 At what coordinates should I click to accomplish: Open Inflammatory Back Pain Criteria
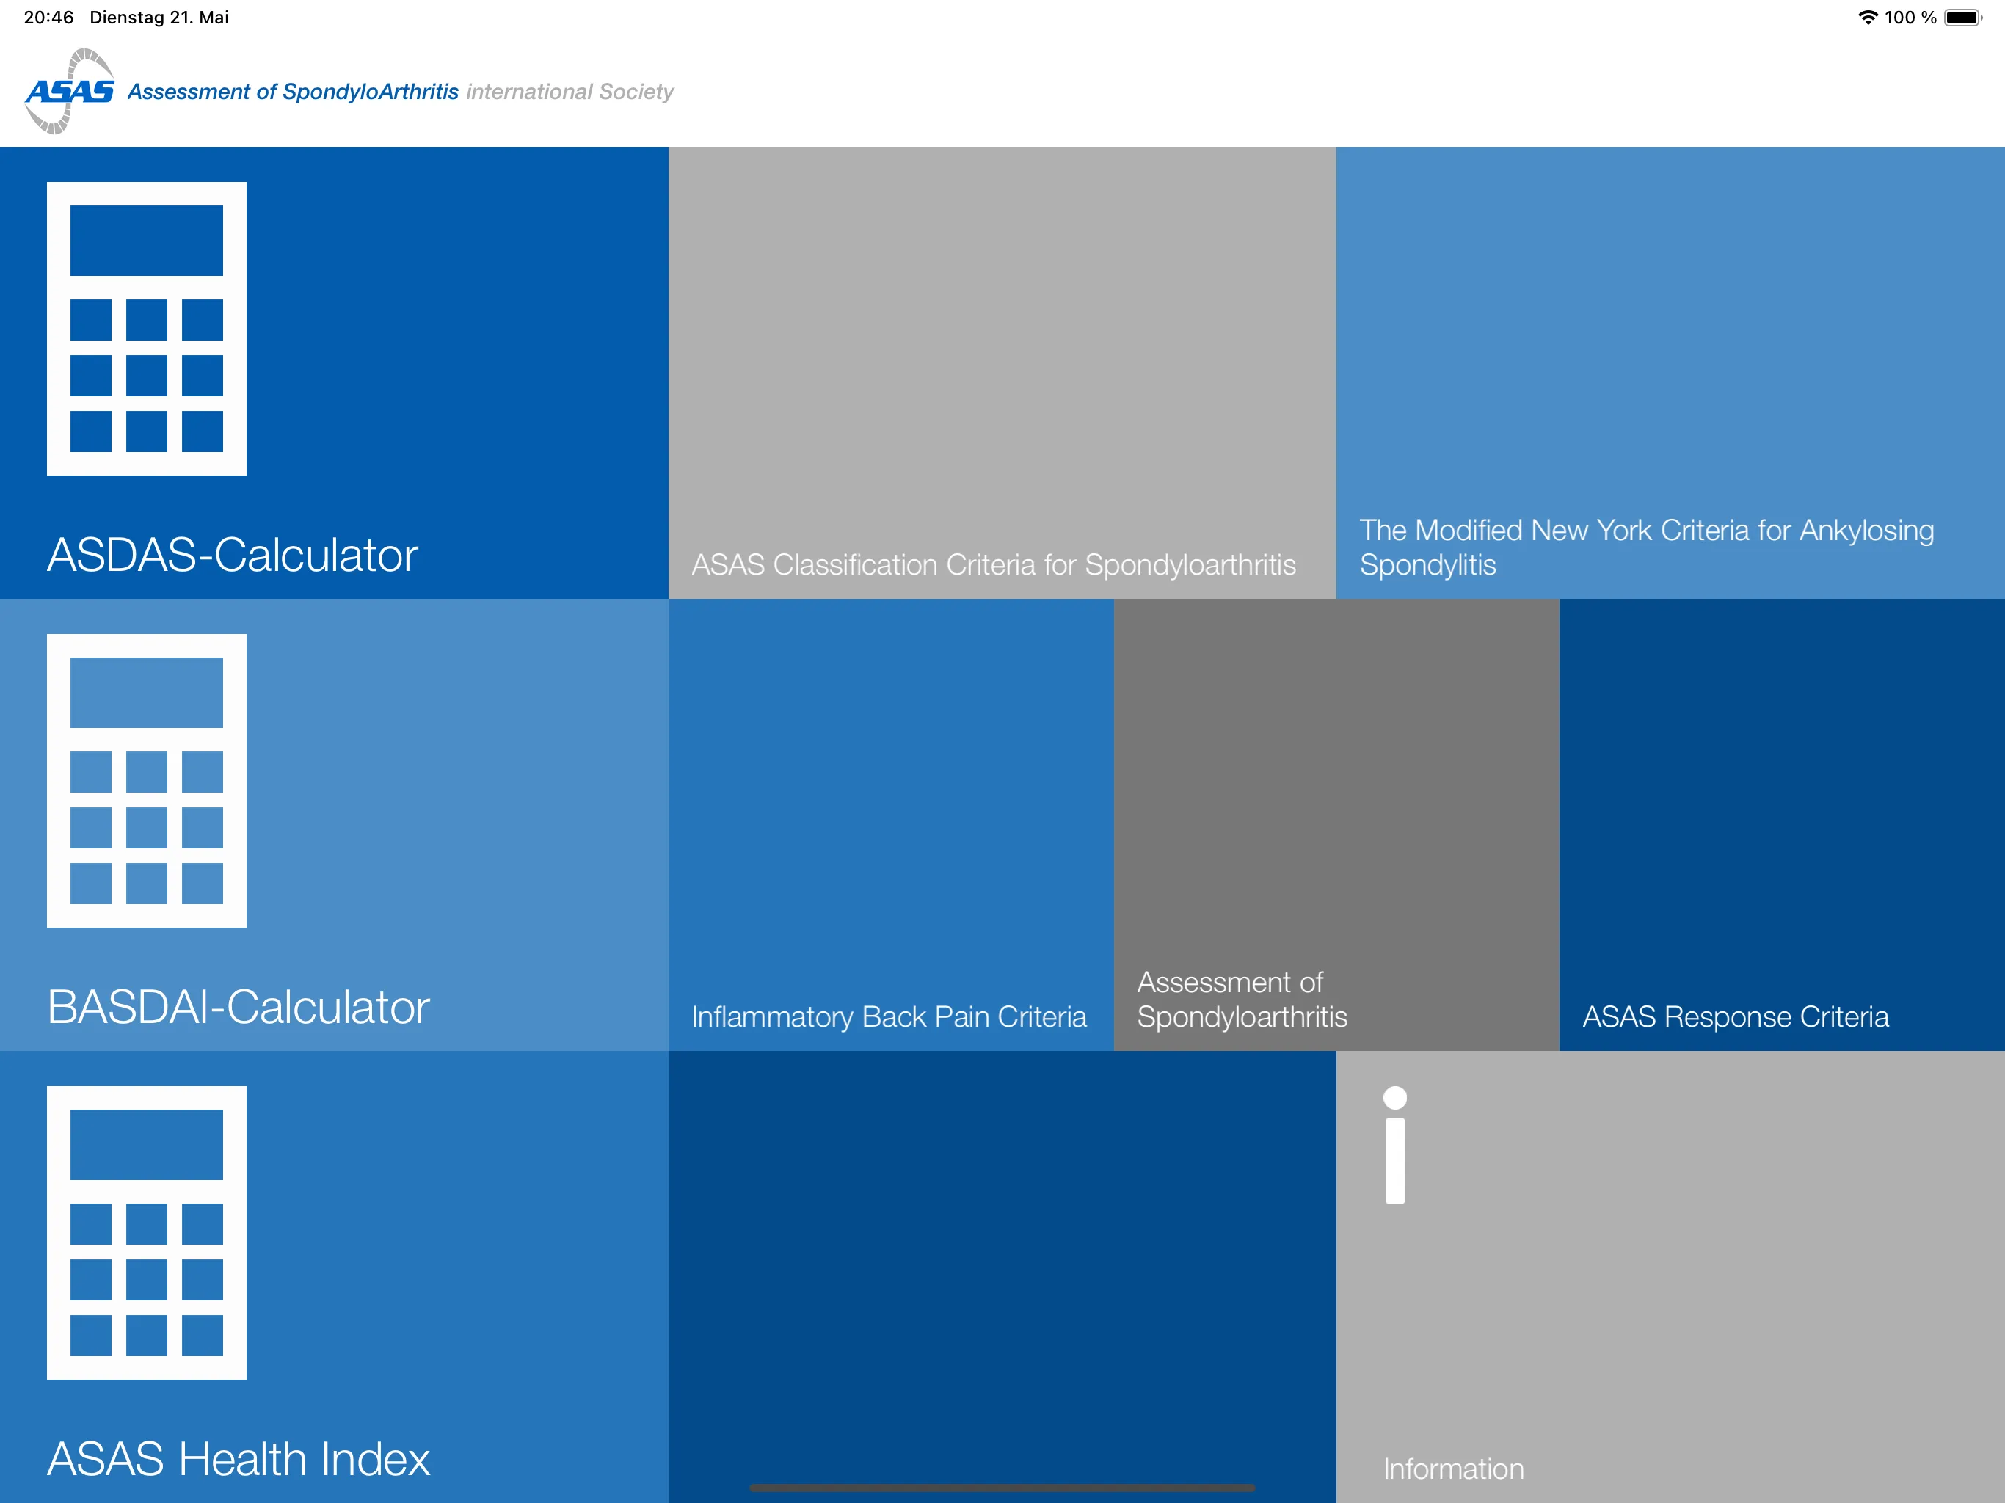click(891, 825)
